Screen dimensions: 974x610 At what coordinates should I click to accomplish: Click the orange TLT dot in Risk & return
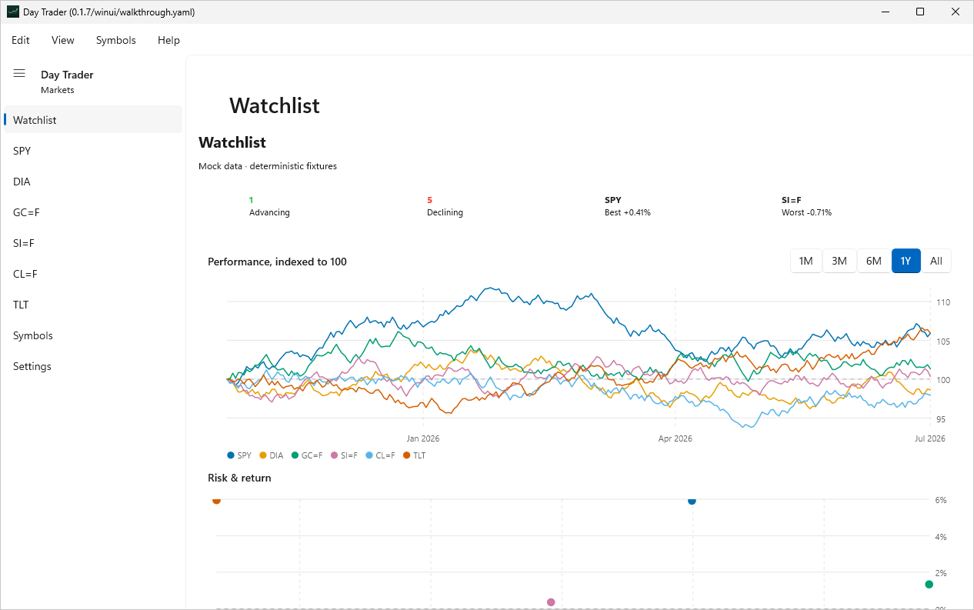pyautogui.click(x=216, y=501)
